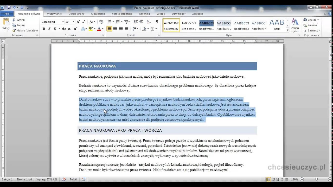Align paragraph text to the right
Image resolution: width=333 pixels, height=187 pixels.
(x=121, y=29)
